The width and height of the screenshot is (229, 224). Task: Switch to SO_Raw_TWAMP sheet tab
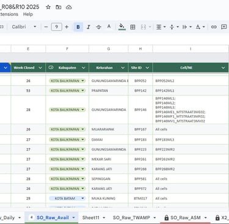[x=131, y=218]
